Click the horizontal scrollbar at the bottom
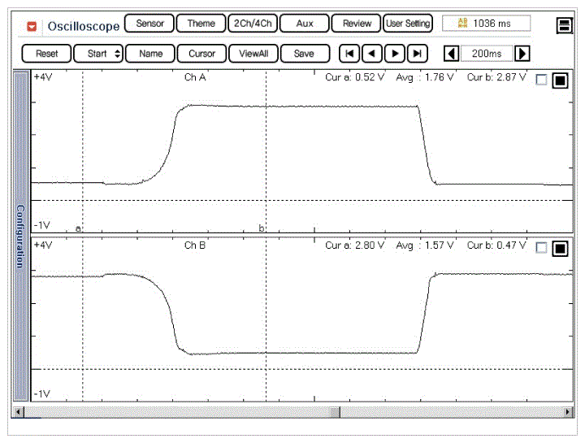The height and width of the screenshot is (443, 585). click(x=292, y=412)
